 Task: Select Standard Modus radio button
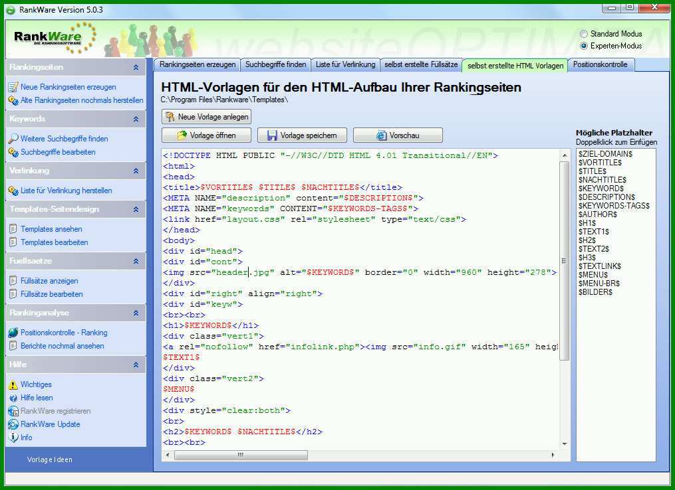(x=584, y=33)
